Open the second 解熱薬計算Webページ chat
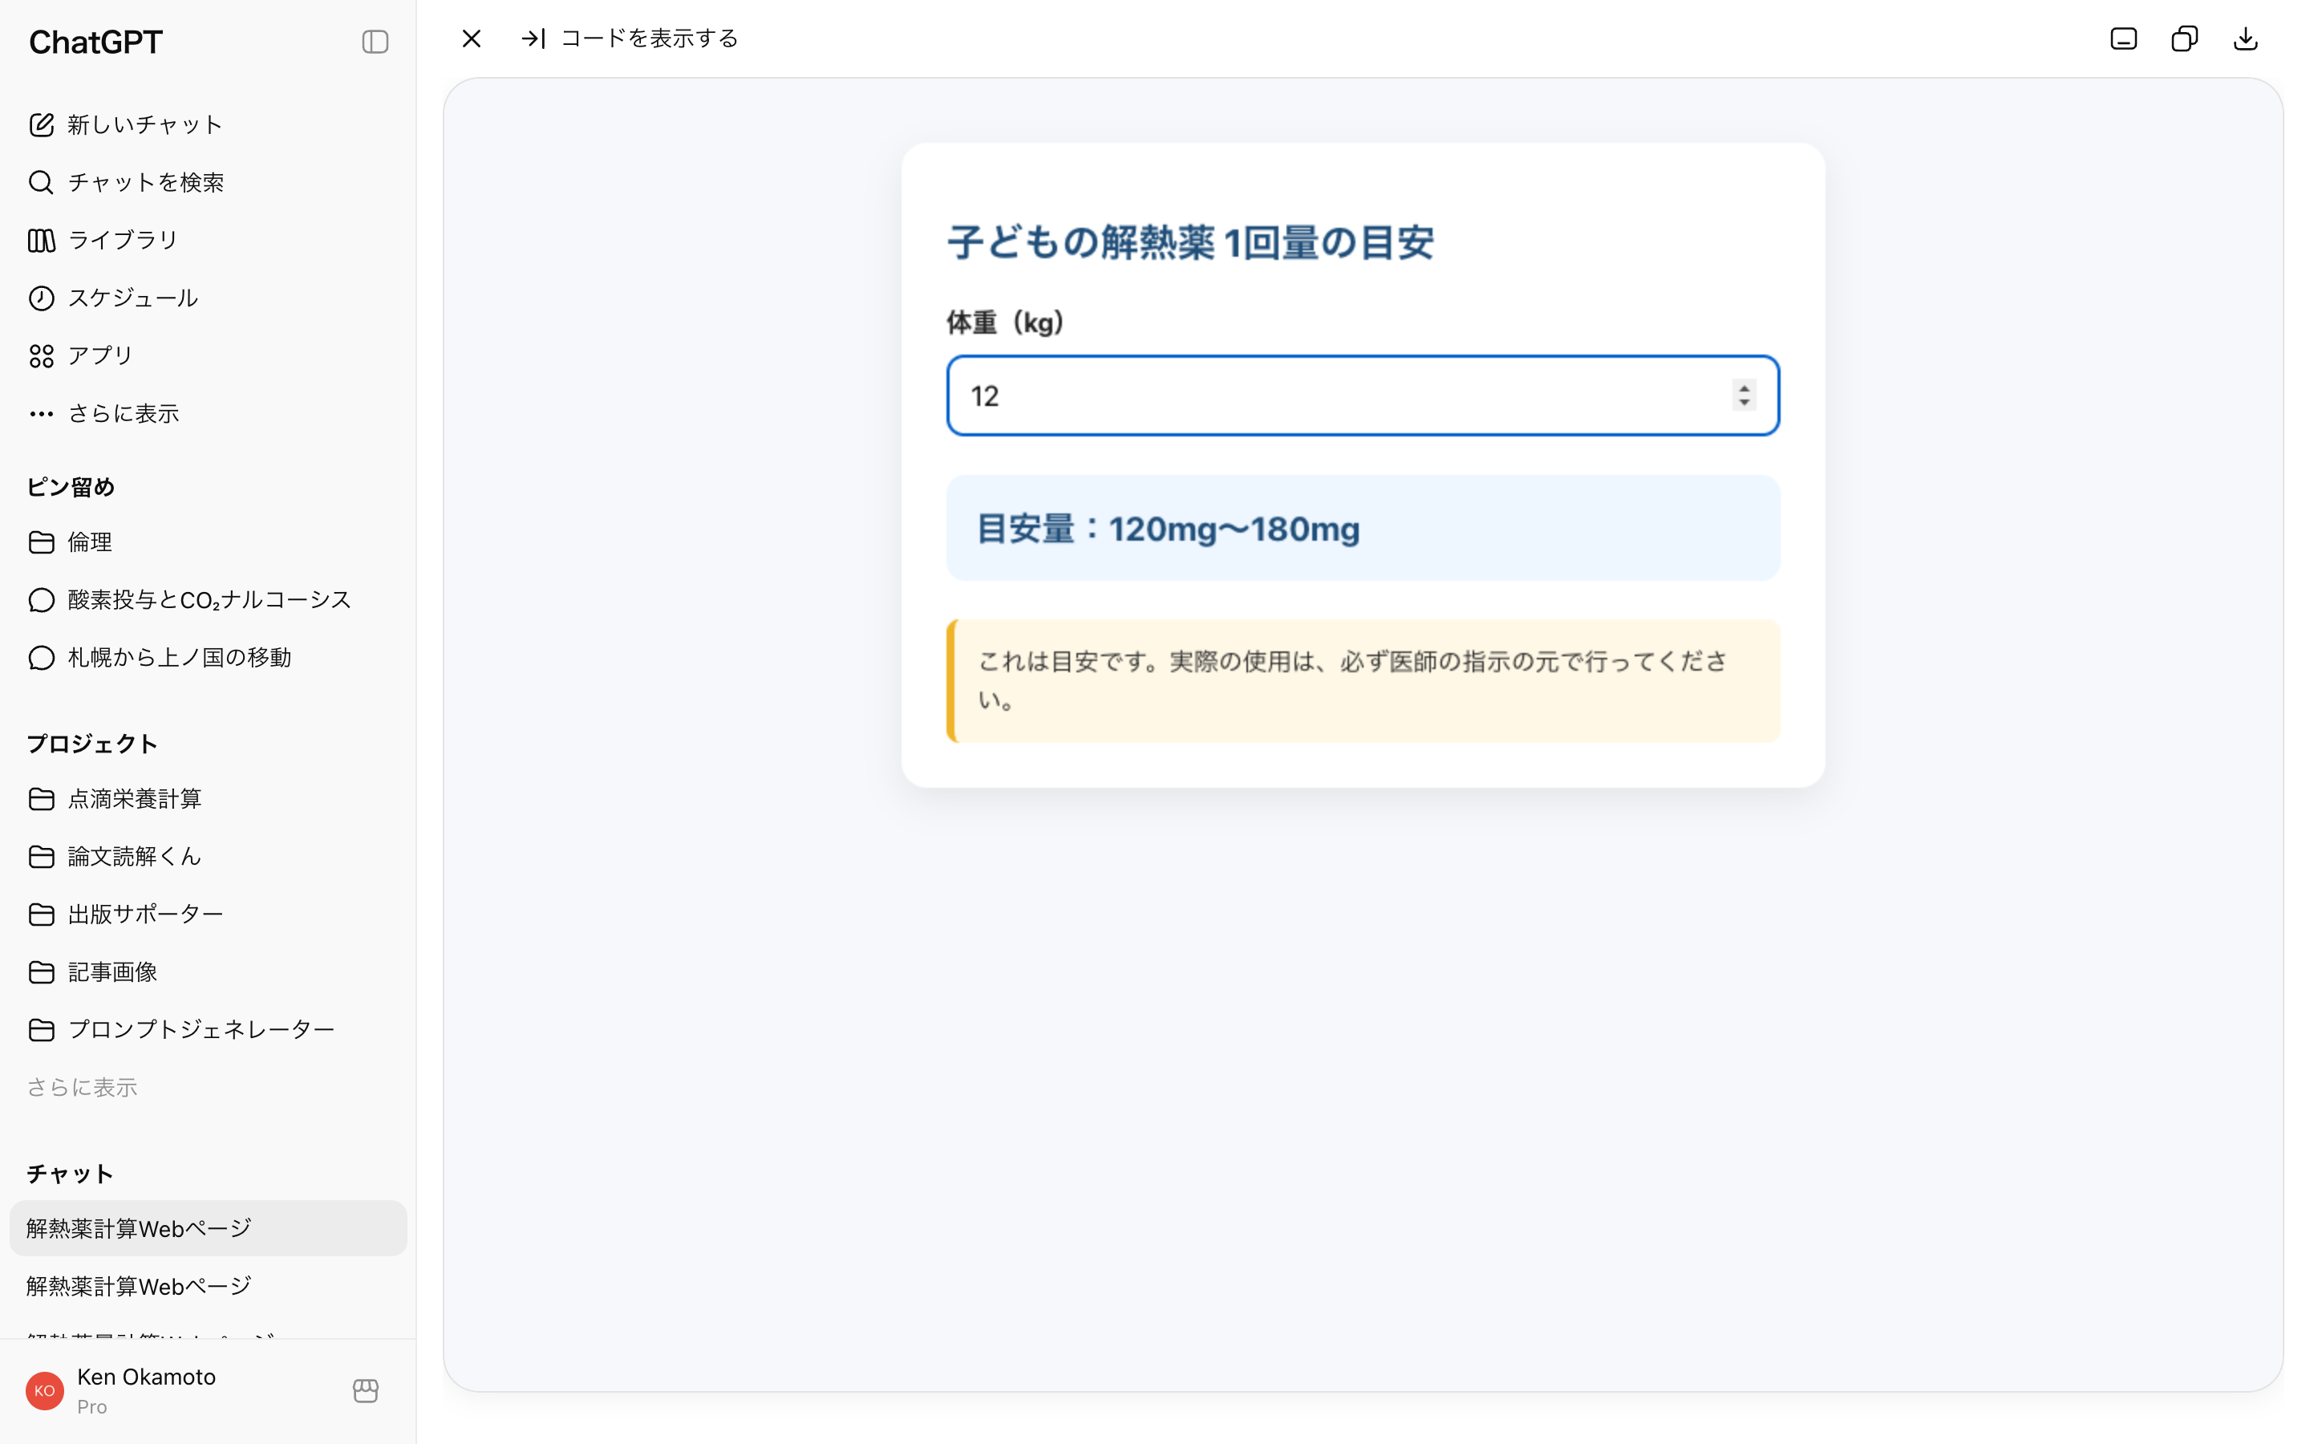 (208, 1287)
